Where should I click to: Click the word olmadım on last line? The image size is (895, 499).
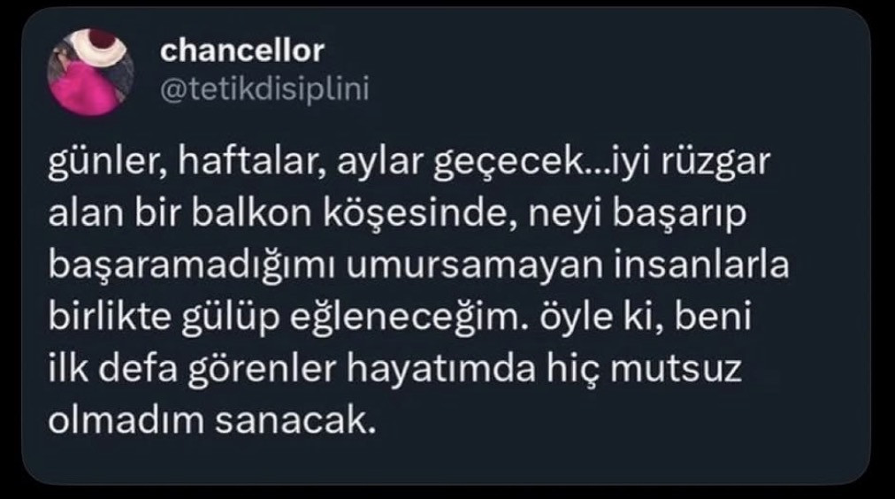(126, 420)
